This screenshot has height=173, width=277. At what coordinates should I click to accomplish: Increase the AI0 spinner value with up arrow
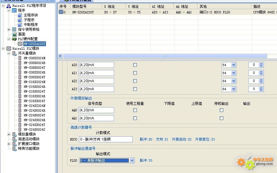pos(261,64)
